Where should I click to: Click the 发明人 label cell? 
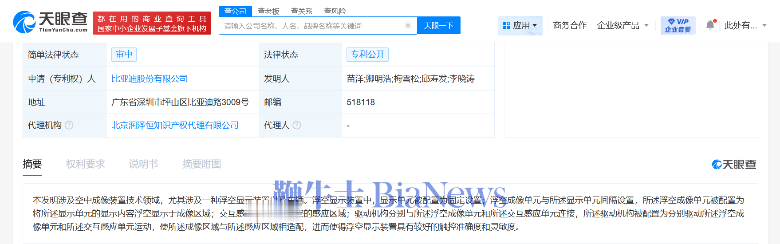point(300,79)
